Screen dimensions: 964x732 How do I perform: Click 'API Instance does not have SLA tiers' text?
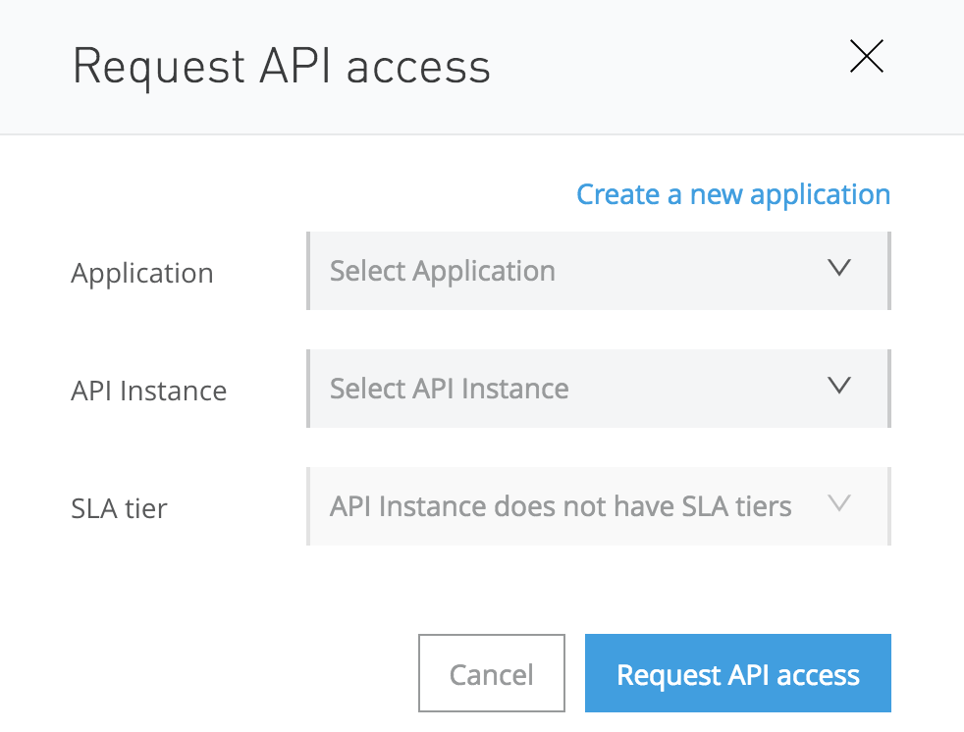[x=560, y=506]
